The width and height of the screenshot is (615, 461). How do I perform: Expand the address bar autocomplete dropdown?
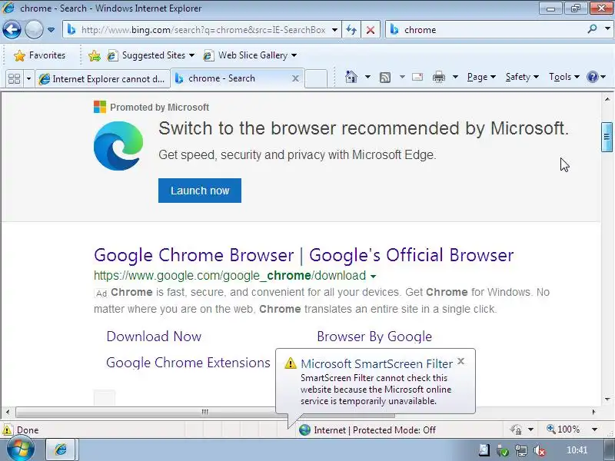334,30
